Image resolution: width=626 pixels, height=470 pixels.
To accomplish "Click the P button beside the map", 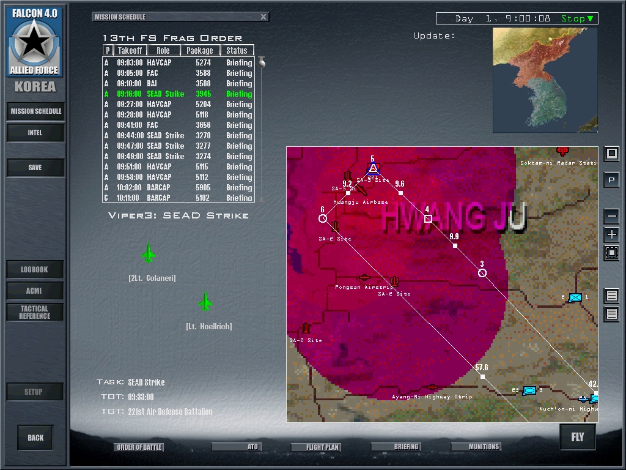I will [611, 180].
